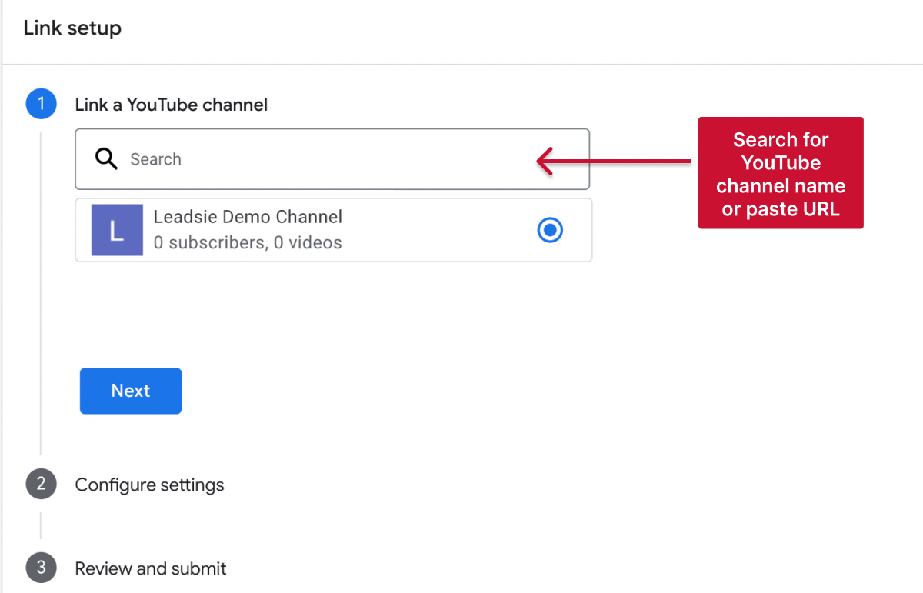Open the Configure settings step
Screen dimensions: 923x593
pos(149,485)
